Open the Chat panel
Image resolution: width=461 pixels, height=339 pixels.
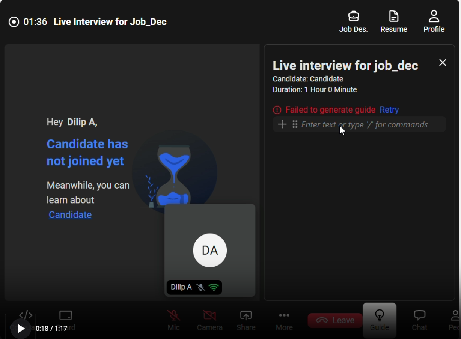tap(419, 319)
